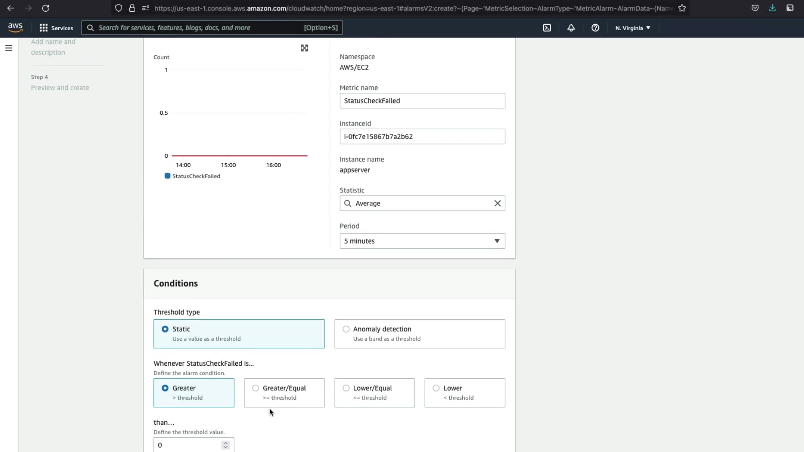Open the notifications bell icon
804x452 pixels.
pyautogui.click(x=571, y=28)
